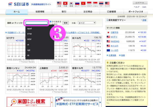Screen dimensions: 153x107
Task: Choose tlt from the suggestion list
Action: (x=40, y=56)
